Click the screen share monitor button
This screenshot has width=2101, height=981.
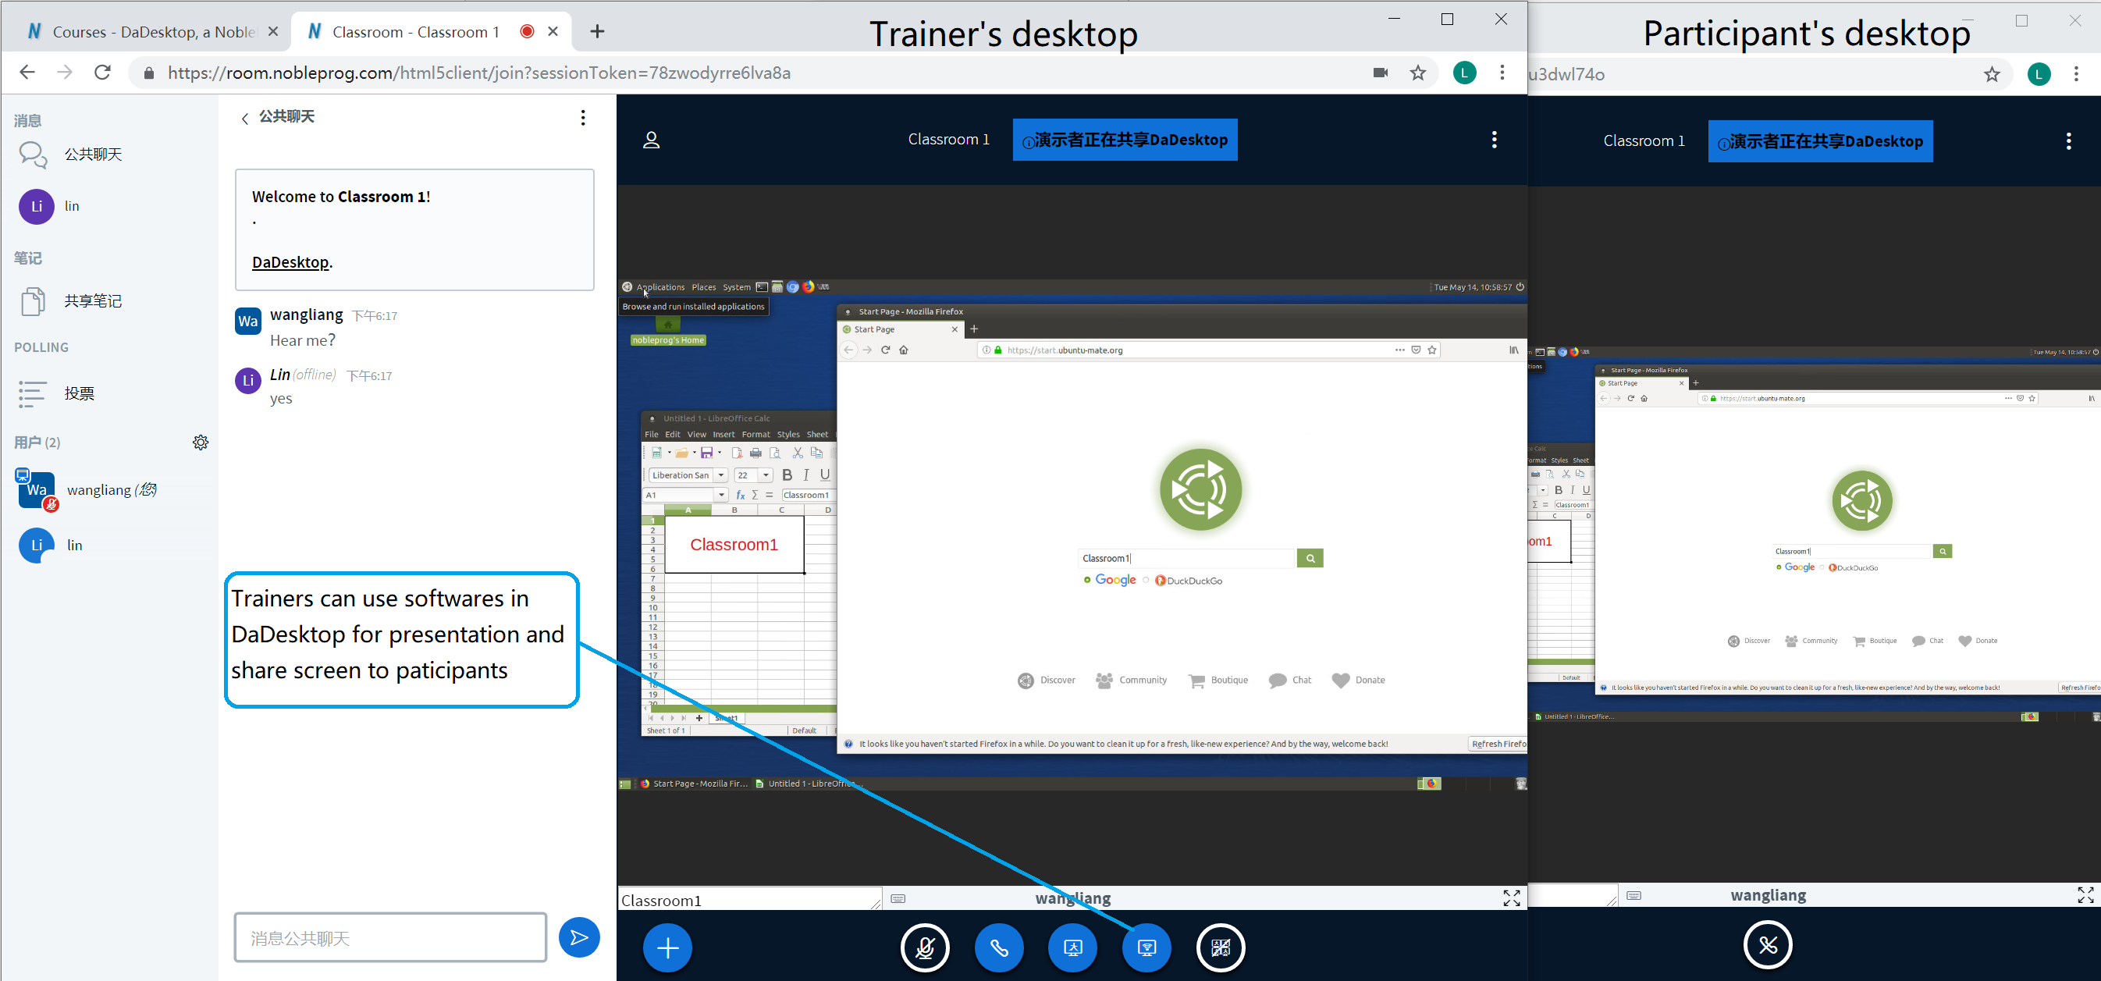click(1146, 947)
